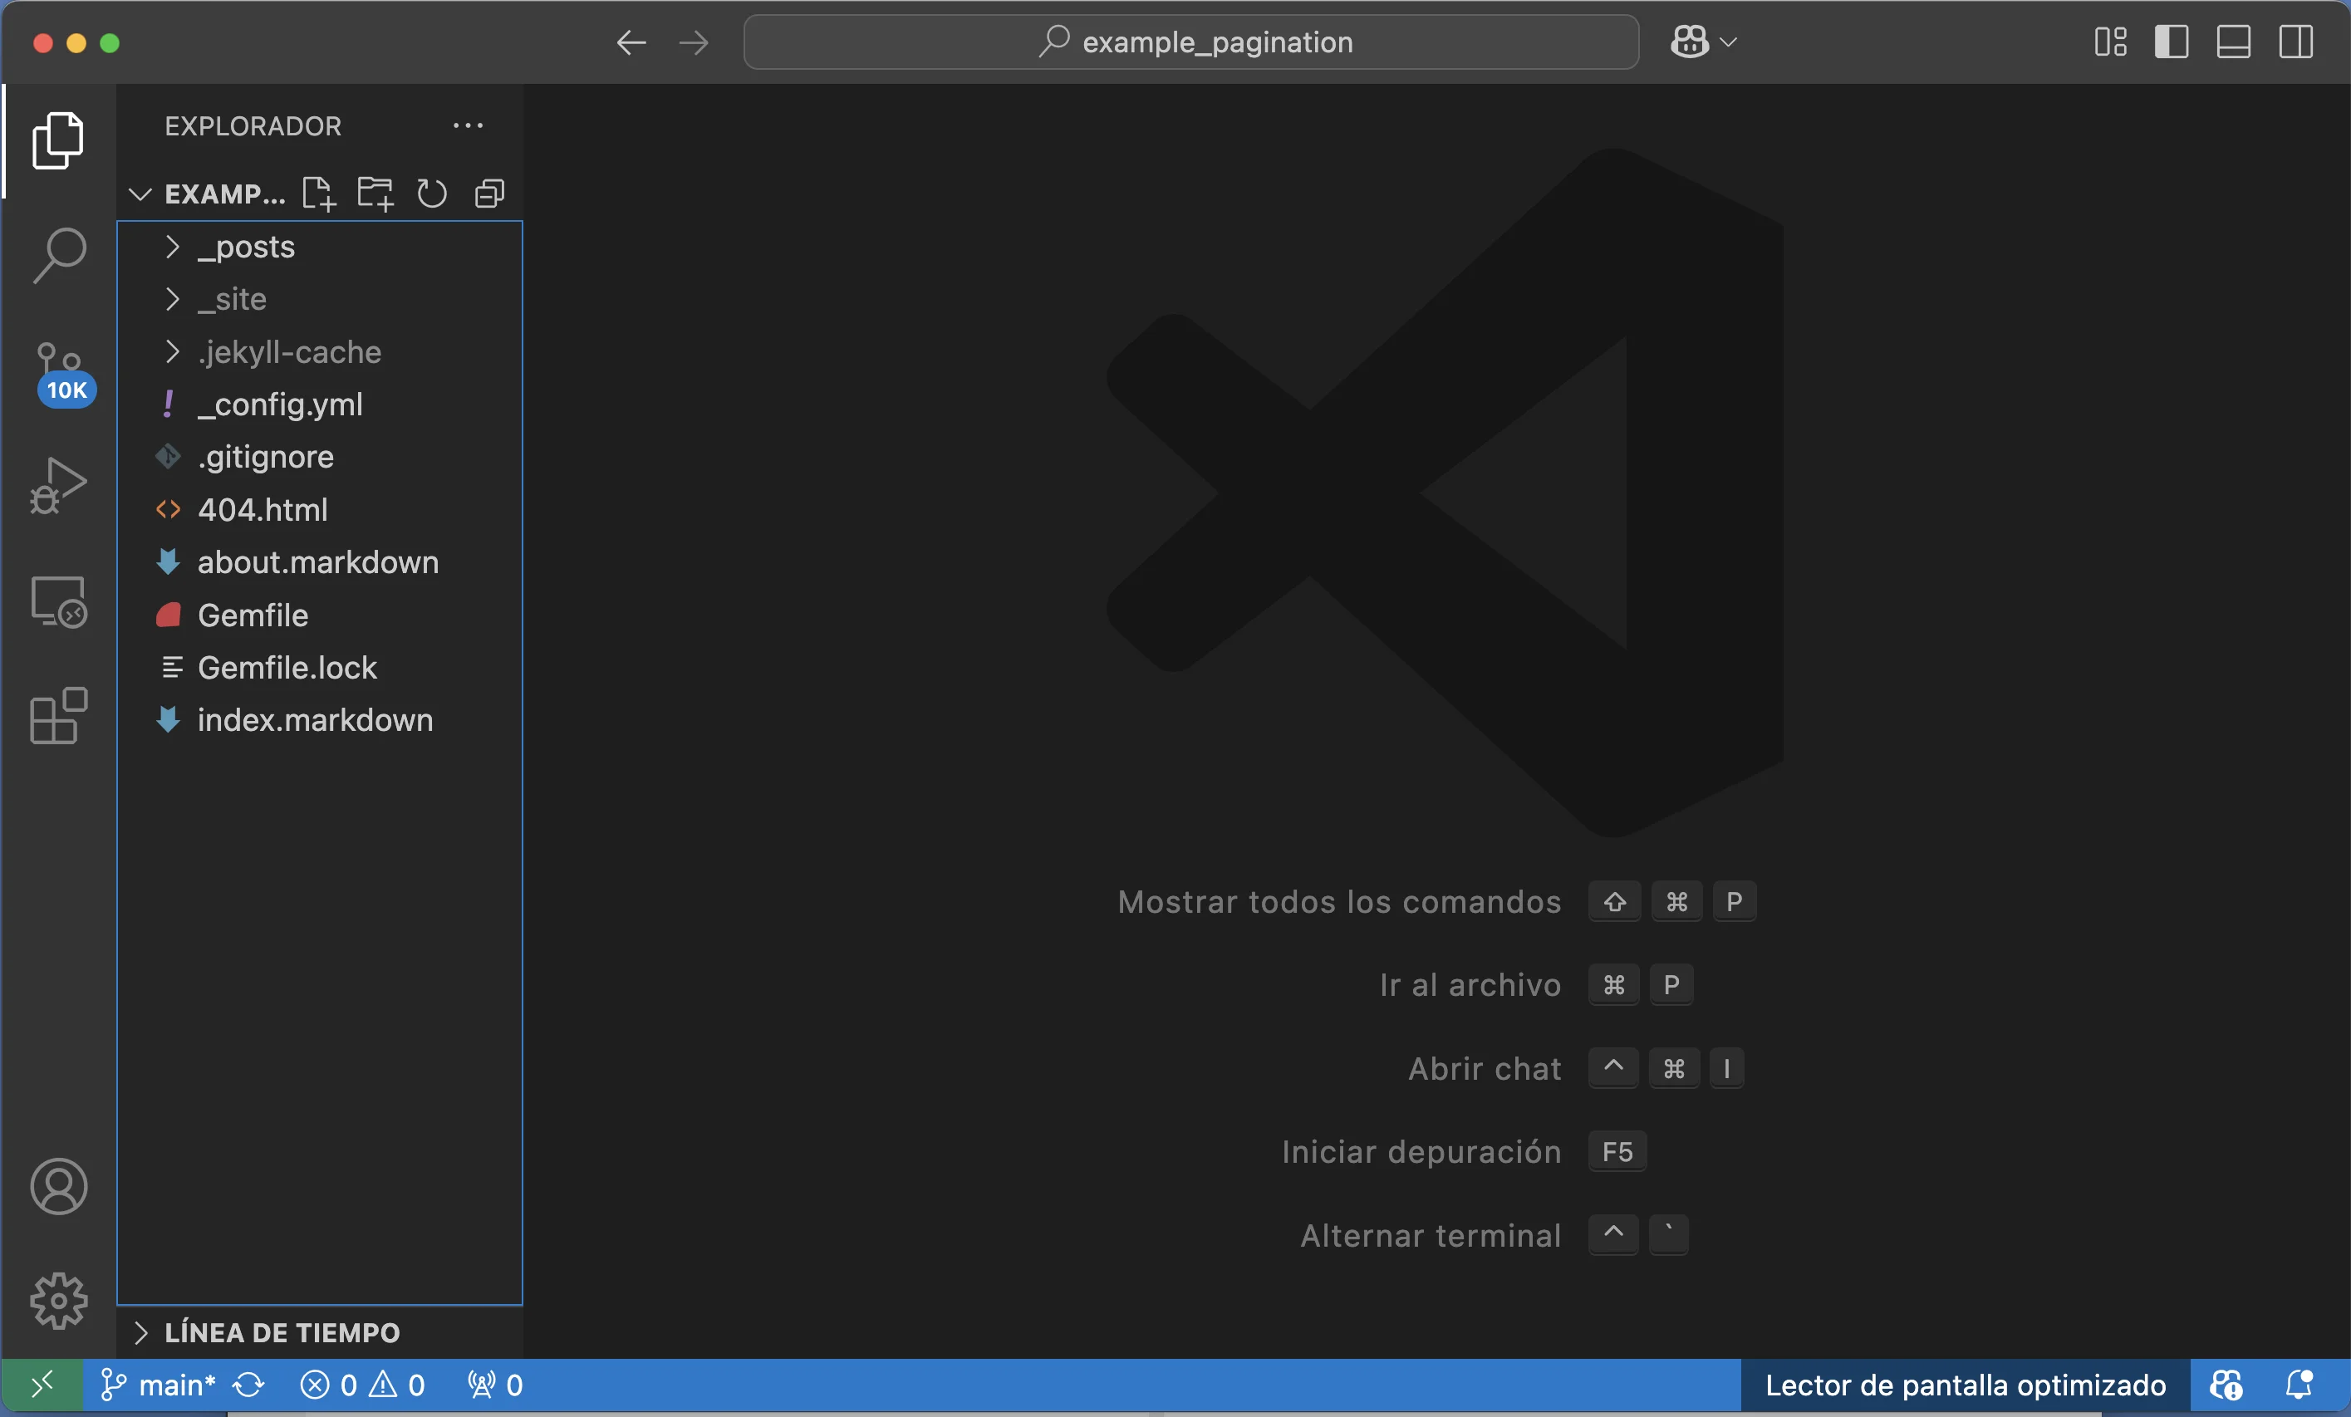Image resolution: width=2351 pixels, height=1417 pixels.
Task: Click Lector de pantalla optimizado status item
Action: (x=1966, y=1385)
